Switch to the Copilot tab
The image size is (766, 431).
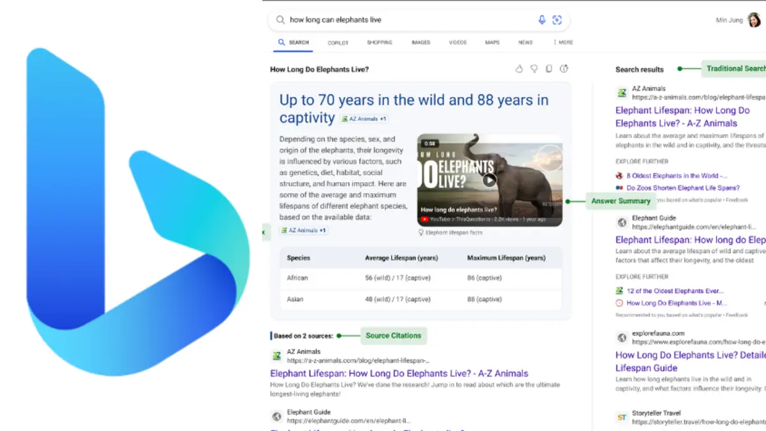(338, 43)
